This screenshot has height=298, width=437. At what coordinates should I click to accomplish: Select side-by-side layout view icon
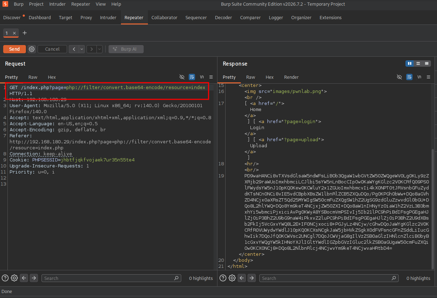coord(410,64)
